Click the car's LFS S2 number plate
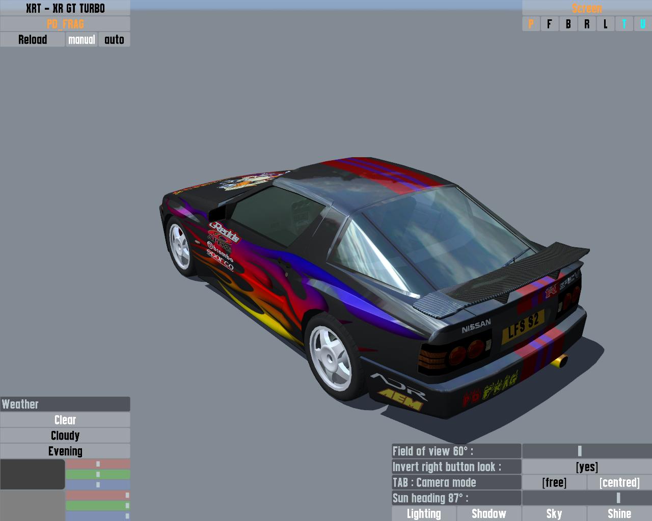652x521 pixels. [523, 326]
